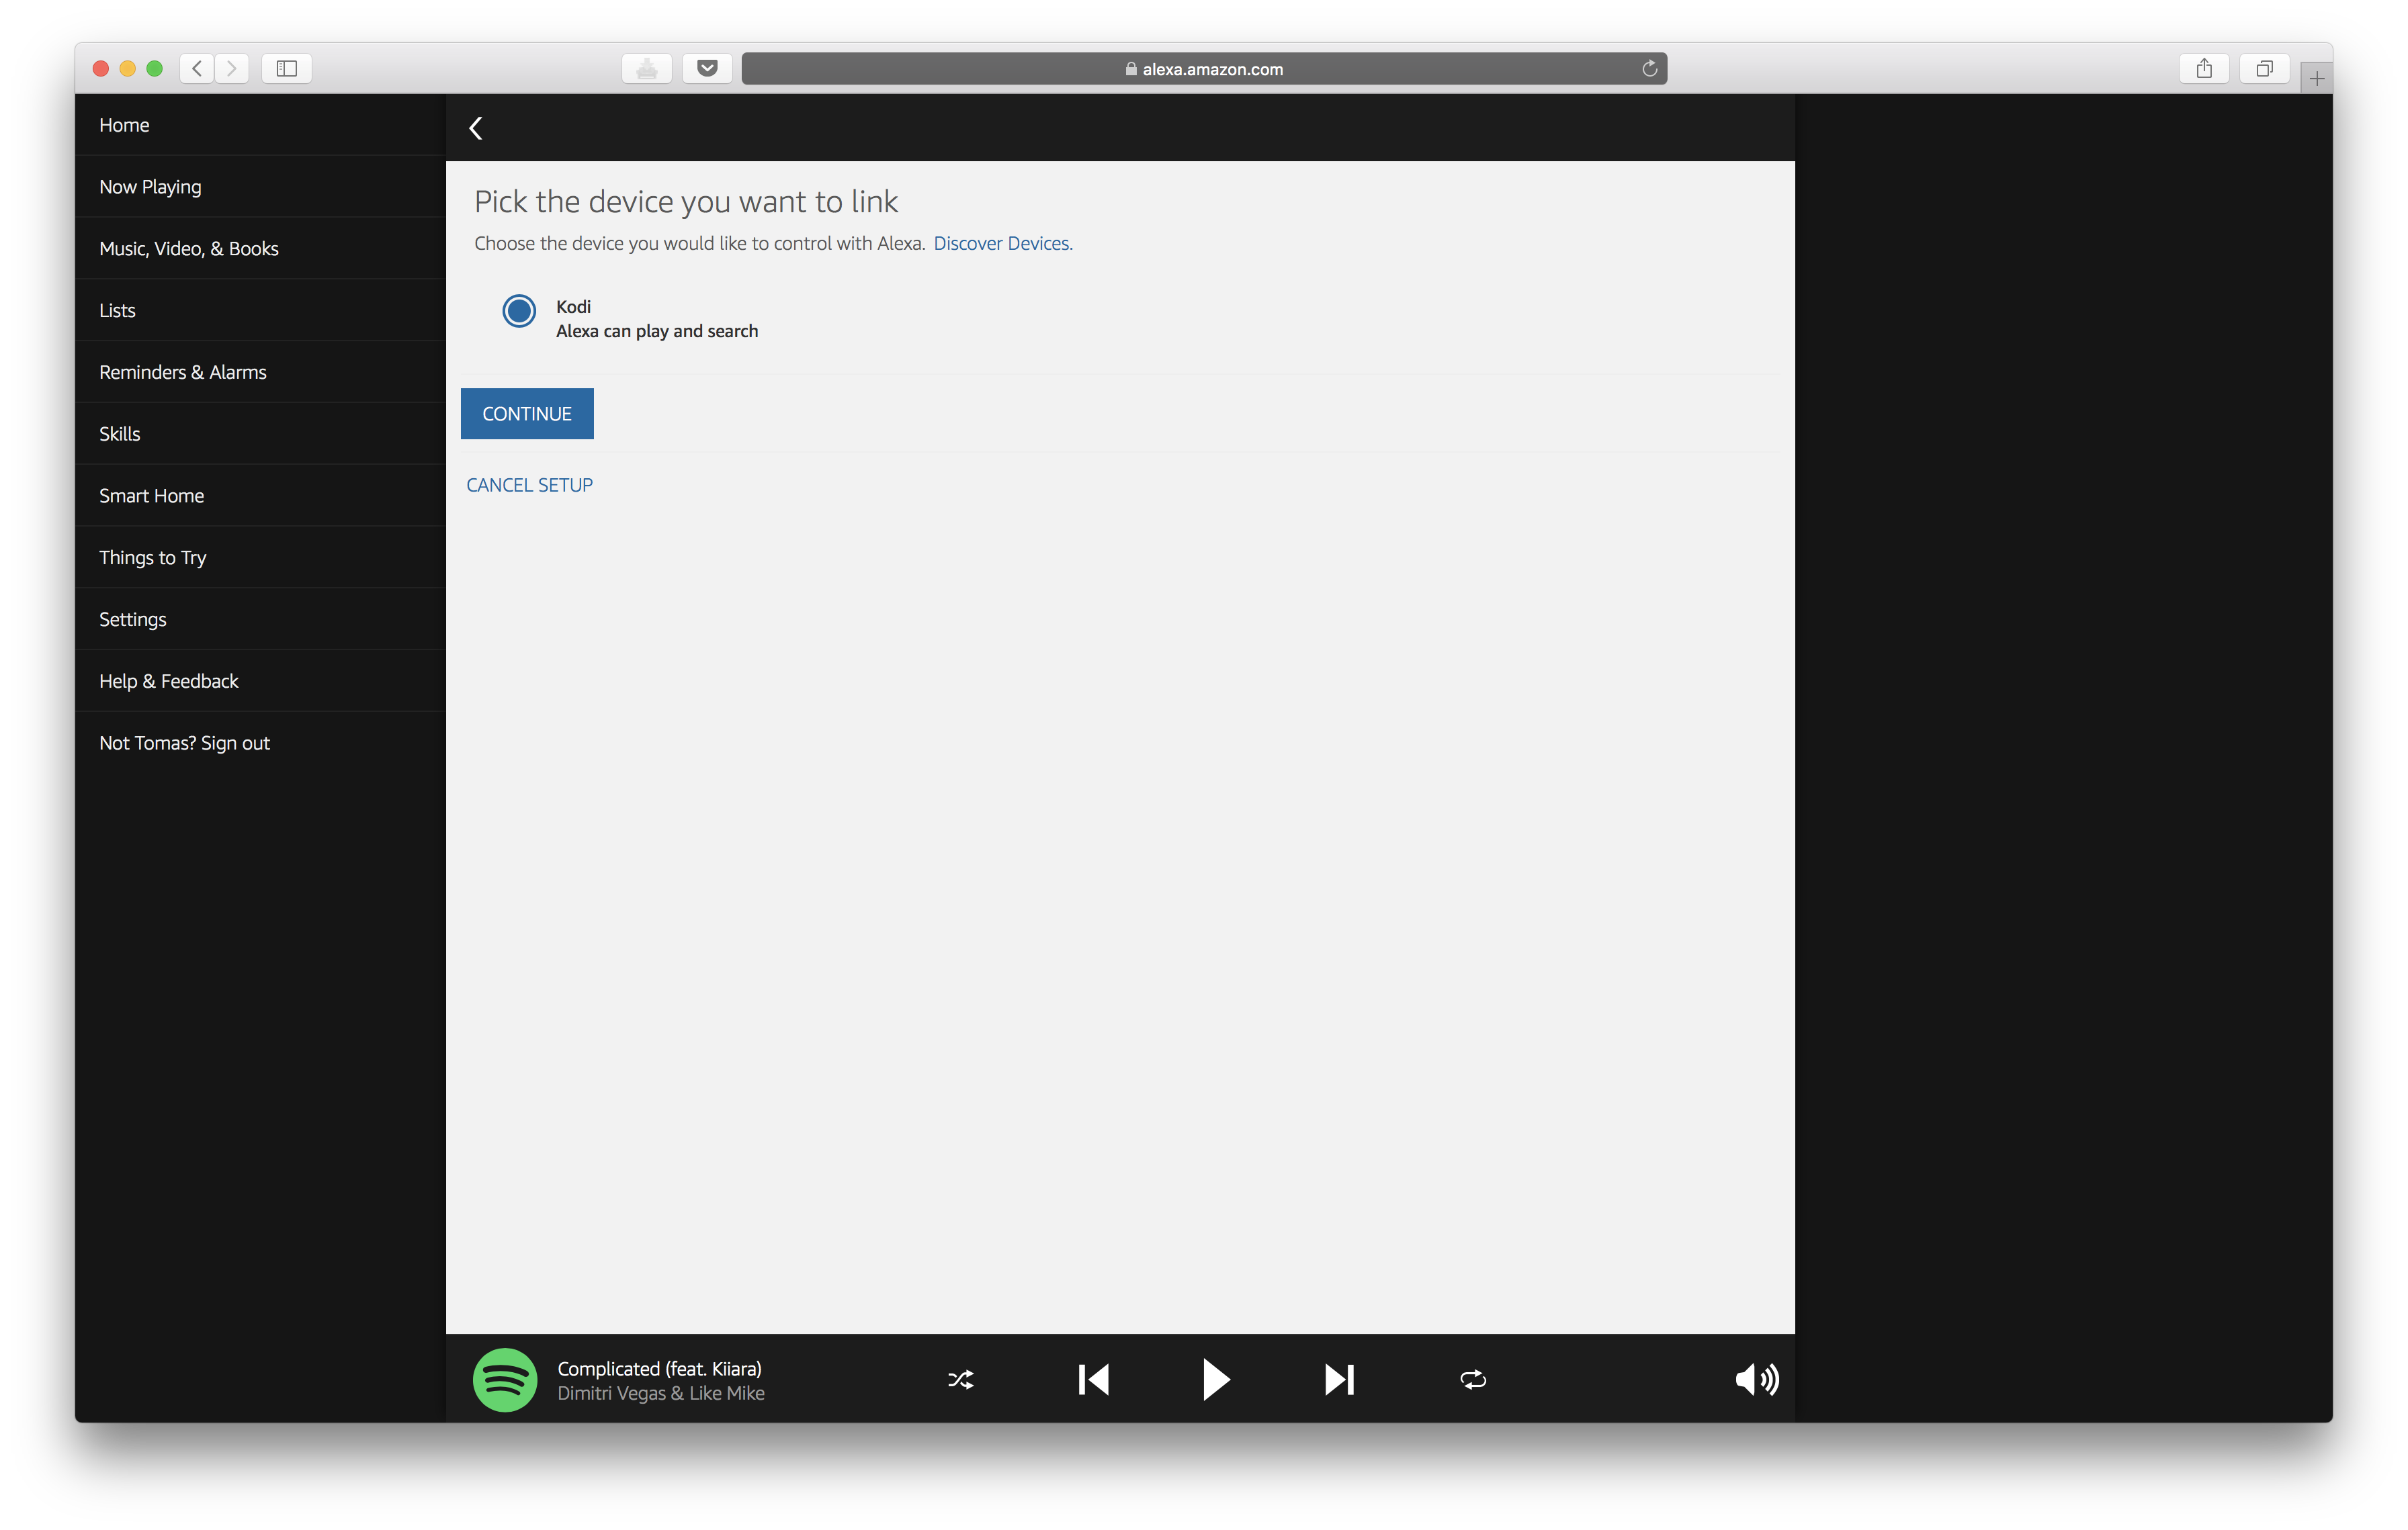The image size is (2408, 1530).
Task: Click the Spotify repeat icon
Action: tap(1471, 1378)
